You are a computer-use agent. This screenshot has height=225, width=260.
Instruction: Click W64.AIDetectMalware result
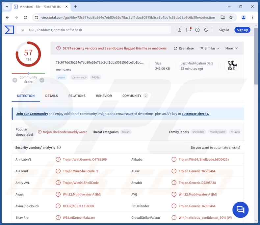(79, 217)
